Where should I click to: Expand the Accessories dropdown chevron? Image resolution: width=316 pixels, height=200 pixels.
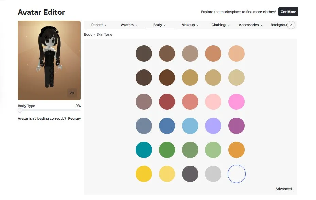tap(261, 25)
